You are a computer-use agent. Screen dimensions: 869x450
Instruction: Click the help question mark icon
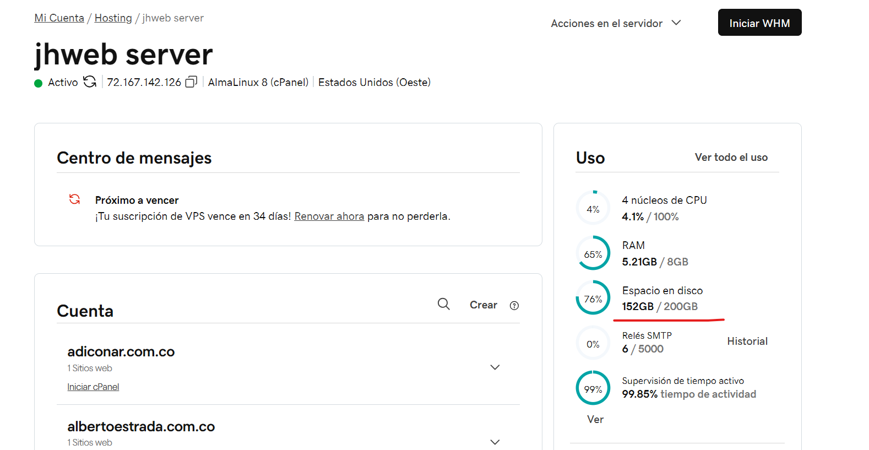(x=514, y=306)
